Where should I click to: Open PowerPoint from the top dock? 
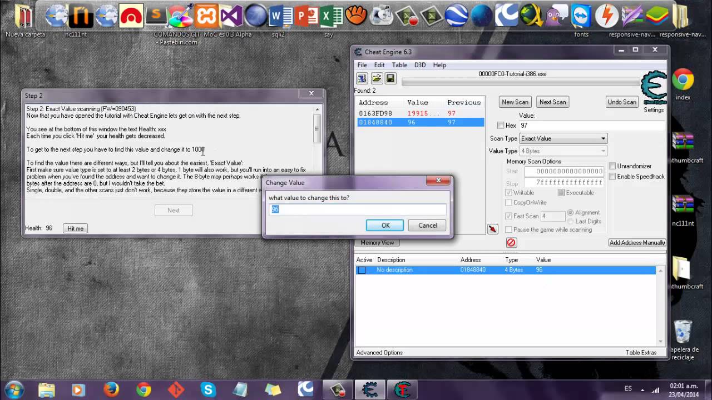coord(306,16)
